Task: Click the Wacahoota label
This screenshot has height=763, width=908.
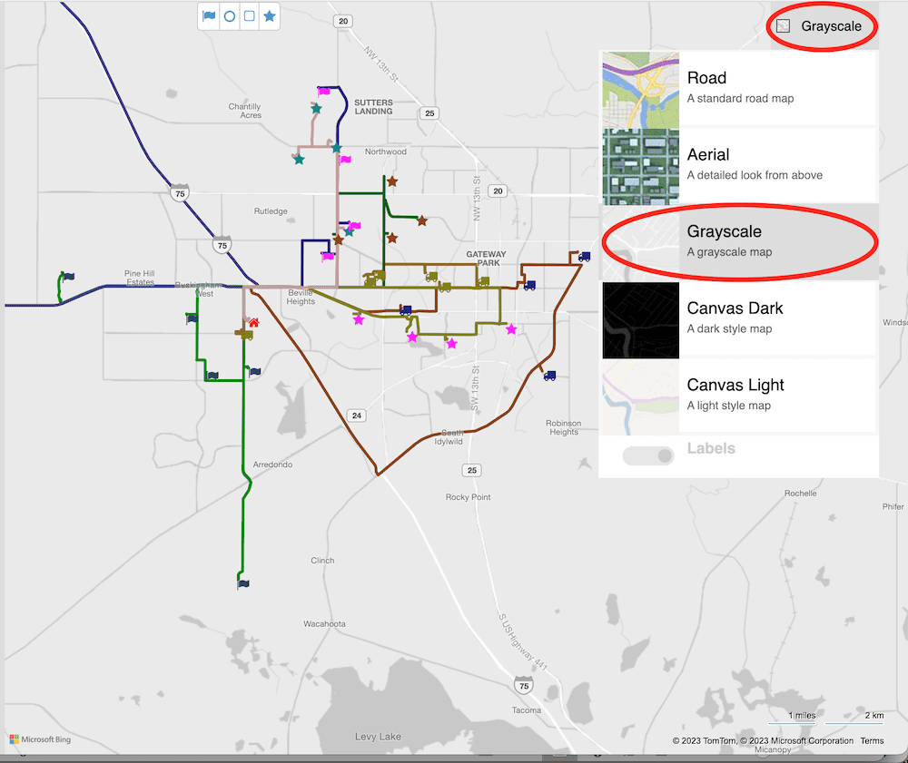Action: [x=324, y=623]
